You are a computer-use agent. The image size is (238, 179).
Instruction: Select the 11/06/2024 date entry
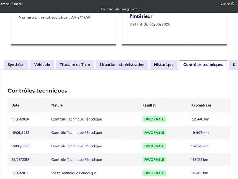pyautogui.click(x=20, y=119)
